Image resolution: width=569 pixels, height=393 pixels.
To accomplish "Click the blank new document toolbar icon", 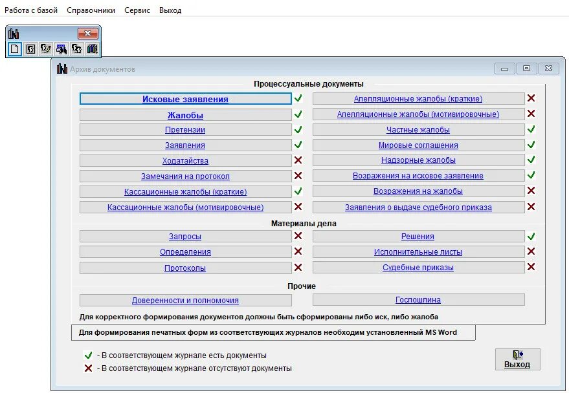I will tap(15, 49).
